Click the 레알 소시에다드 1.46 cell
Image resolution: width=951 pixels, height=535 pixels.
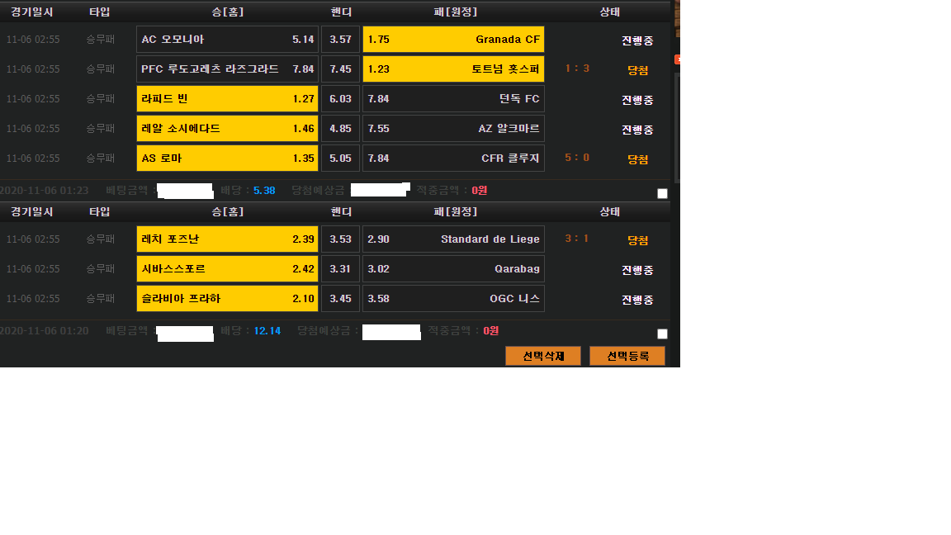[x=227, y=129]
